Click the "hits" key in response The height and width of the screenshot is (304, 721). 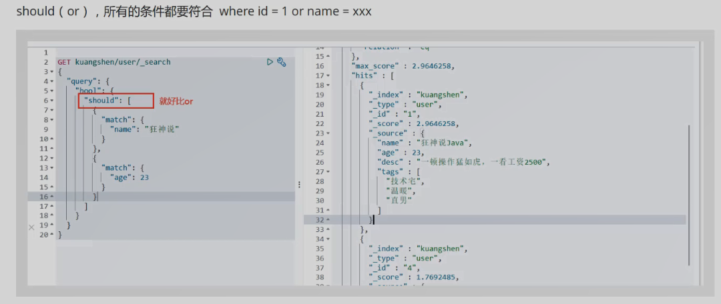pos(366,75)
